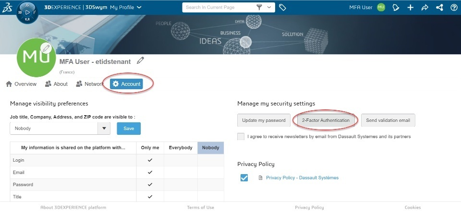Click the plus add icon
Viewport: 461px width, 213px height.
pos(411,8)
